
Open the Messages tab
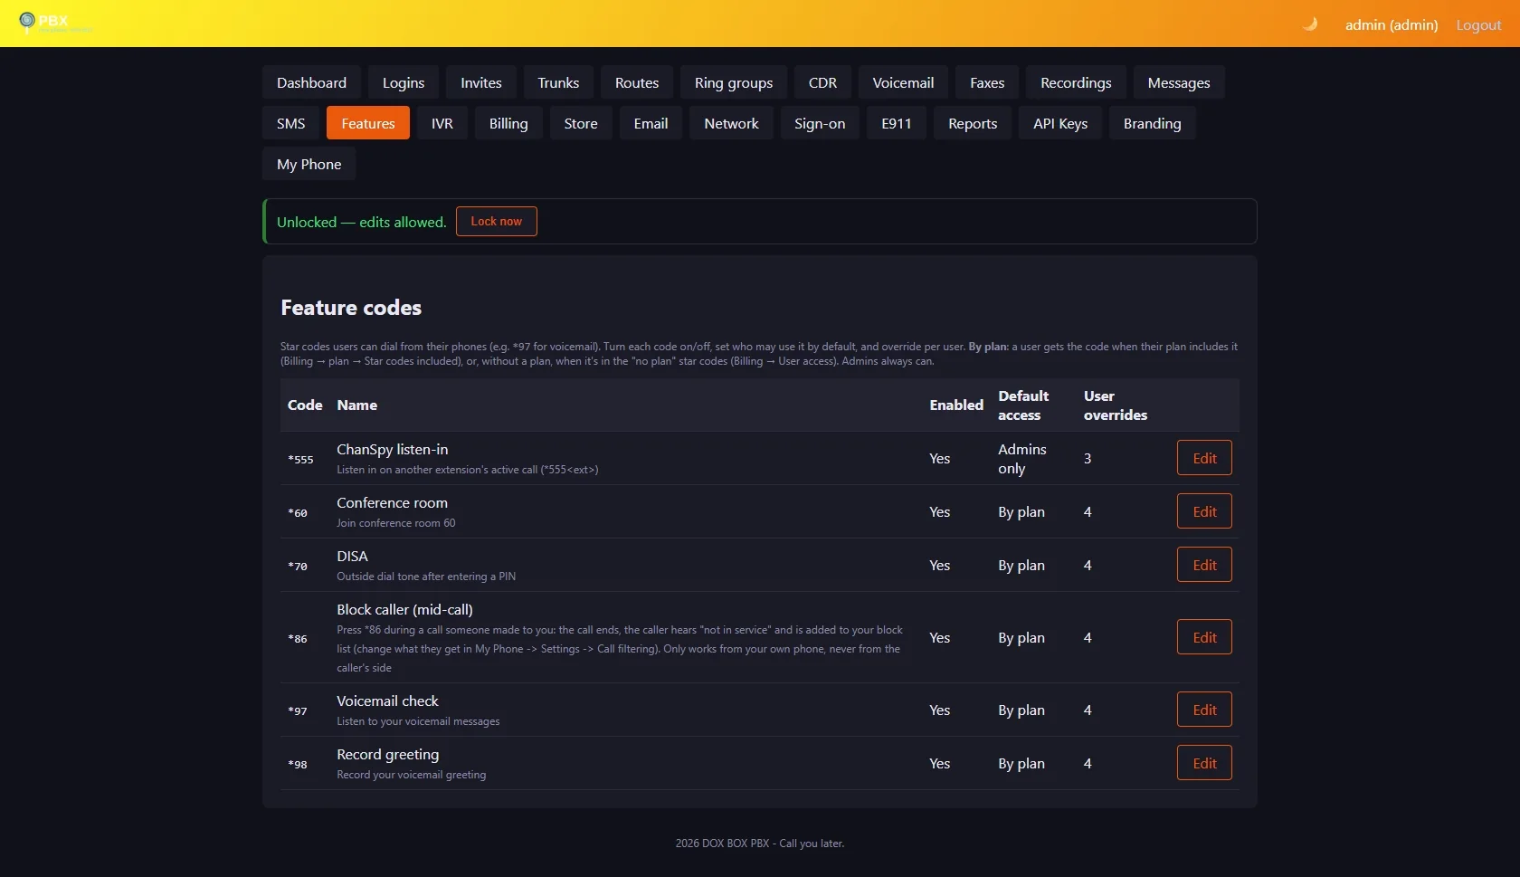pyautogui.click(x=1179, y=82)
